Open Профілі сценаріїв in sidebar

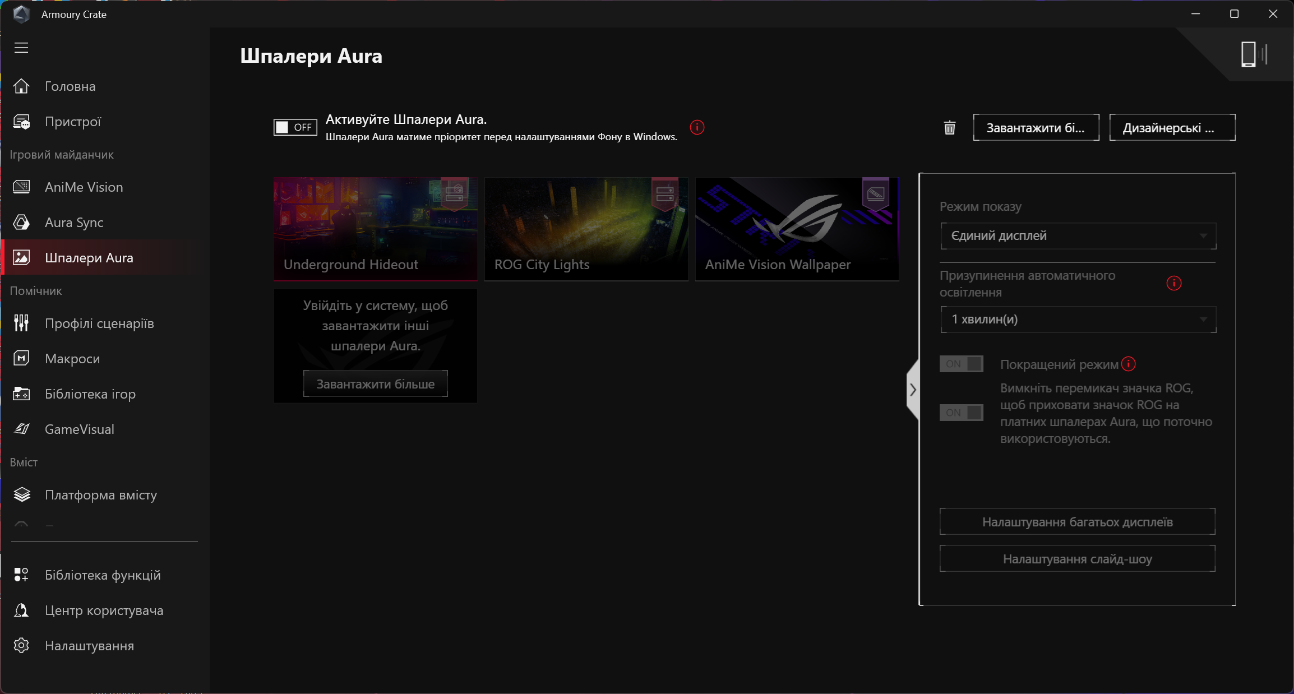point(99,323)
